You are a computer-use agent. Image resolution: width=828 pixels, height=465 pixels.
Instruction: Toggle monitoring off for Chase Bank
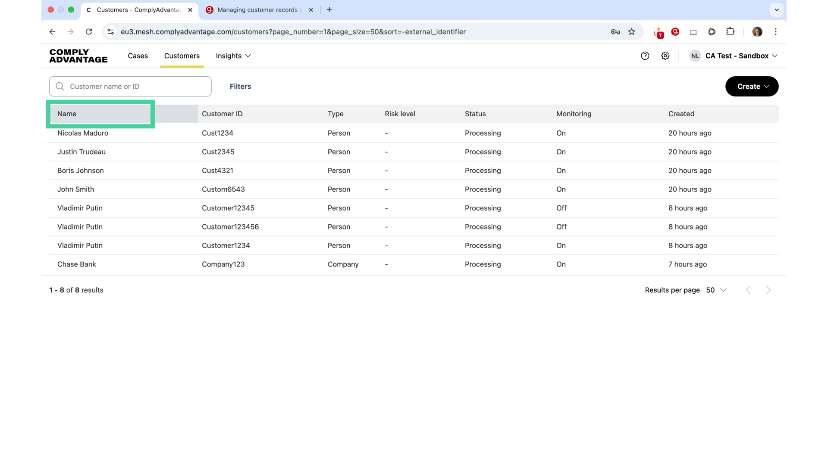pos(561,264)
